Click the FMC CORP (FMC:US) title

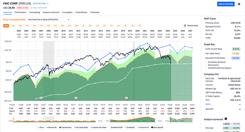(17, 4)
